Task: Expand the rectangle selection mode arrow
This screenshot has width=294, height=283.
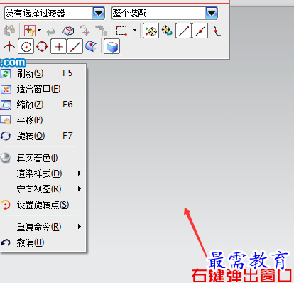Action: (134, 30)
